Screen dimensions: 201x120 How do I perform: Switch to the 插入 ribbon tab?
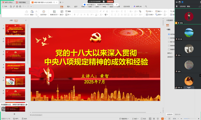pyautogui.click(x=69, y=6)
